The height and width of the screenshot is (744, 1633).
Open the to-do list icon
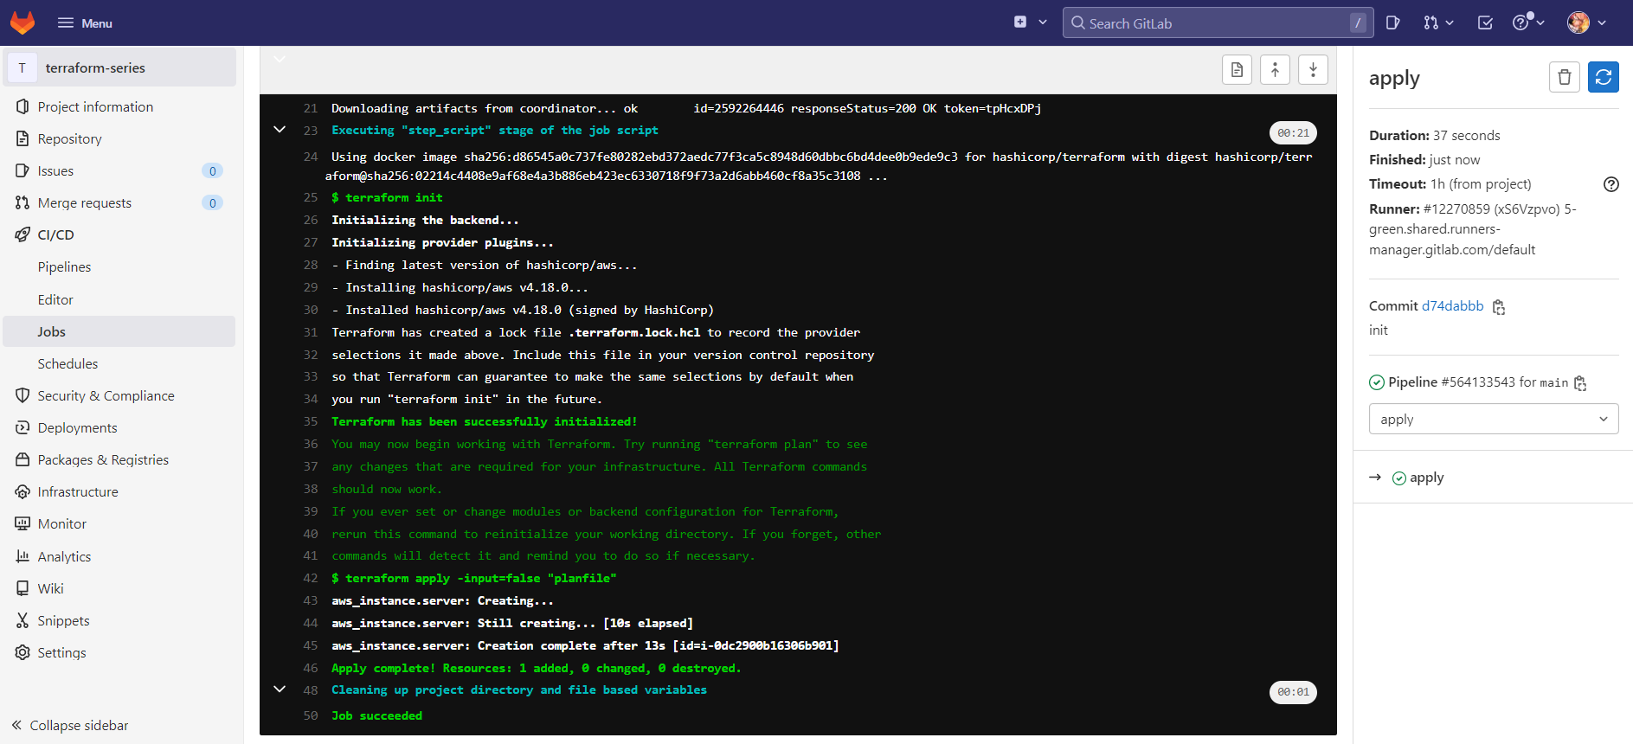pyautogui.click(x=1485, y=23)
